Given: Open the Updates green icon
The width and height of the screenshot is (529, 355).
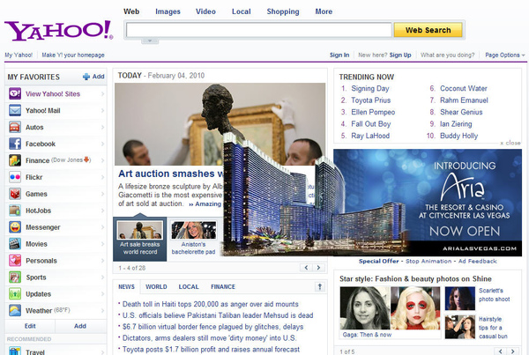Looking at the screenshot, I should (15, 294).
